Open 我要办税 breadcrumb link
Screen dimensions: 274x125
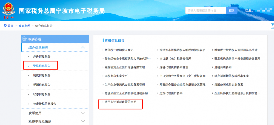point(24,26)
